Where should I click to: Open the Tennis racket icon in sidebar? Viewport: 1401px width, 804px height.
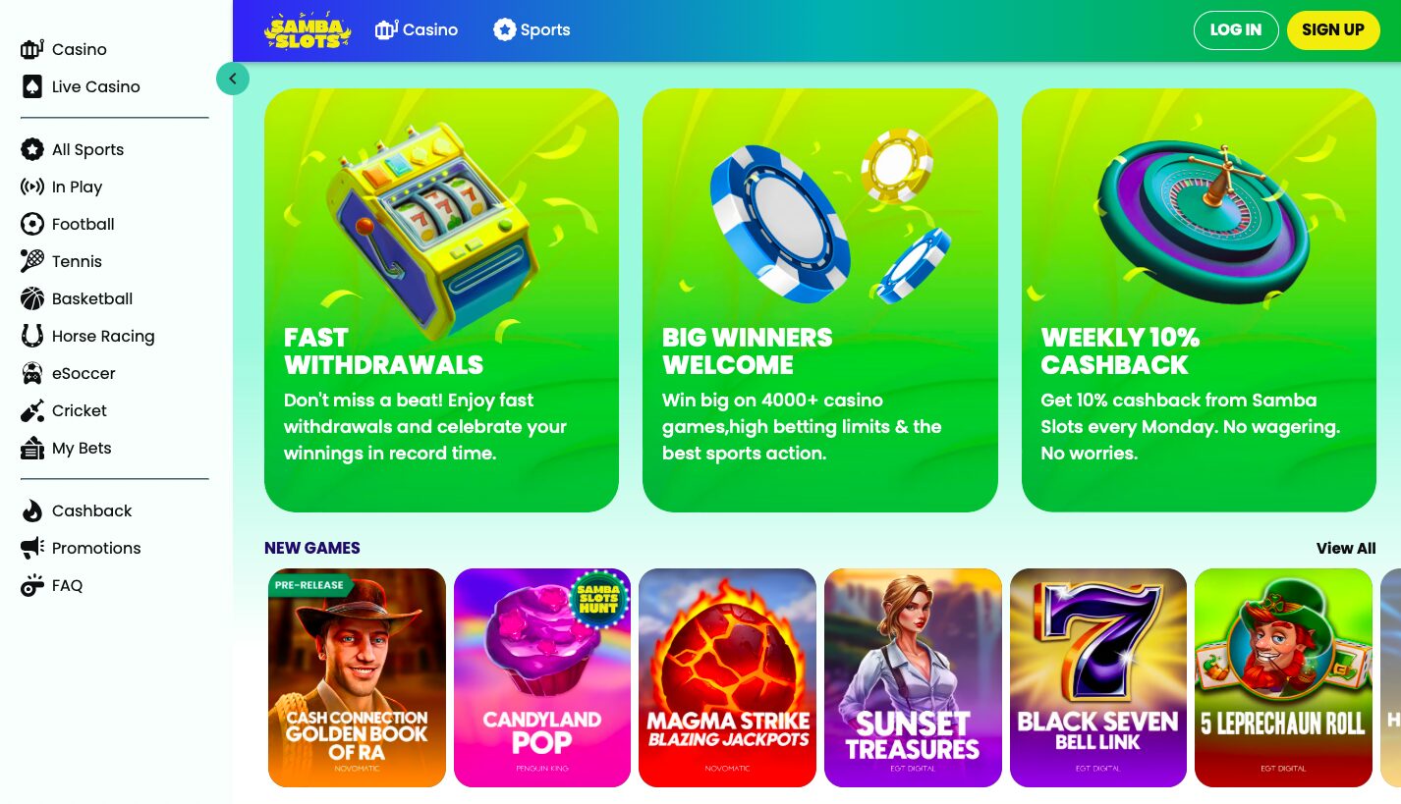tap(32, 261)
